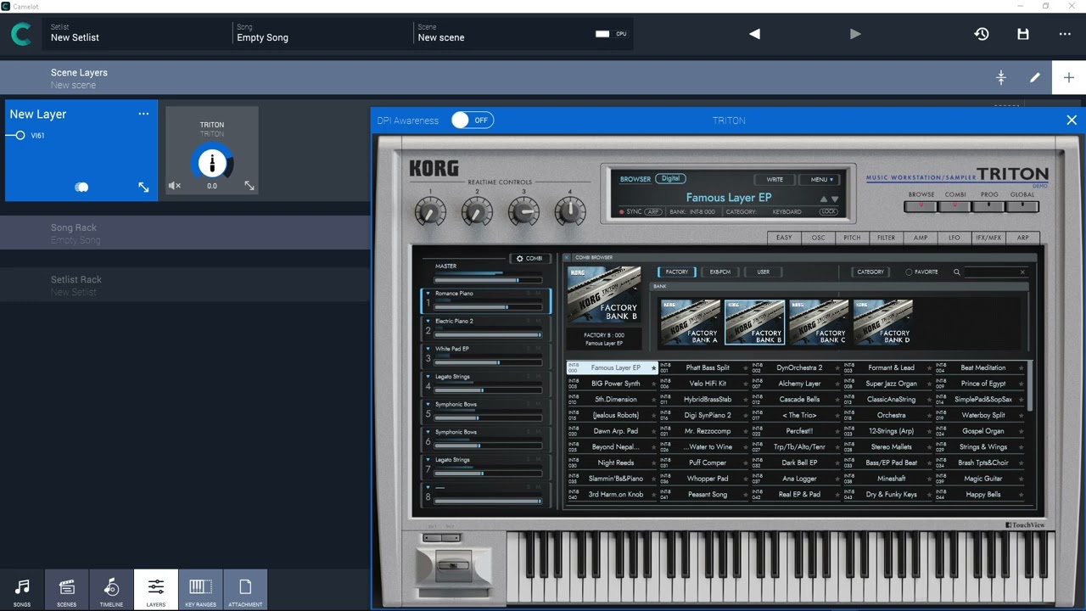The height and width of the screenshot is (611, 1086).
Task: Select previous preset with up arrow
Action: point(822,199)
